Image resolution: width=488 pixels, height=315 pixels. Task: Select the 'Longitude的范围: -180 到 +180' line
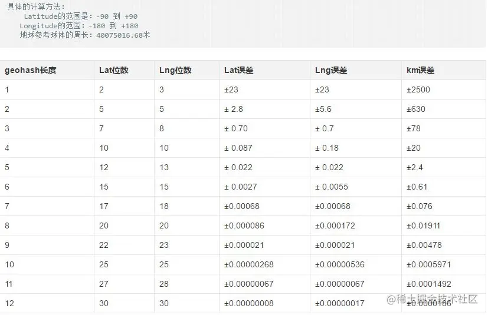tap(78, 25)
